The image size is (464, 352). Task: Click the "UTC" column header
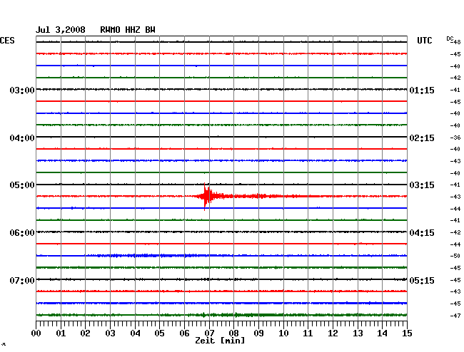click(x=424, y=41)
